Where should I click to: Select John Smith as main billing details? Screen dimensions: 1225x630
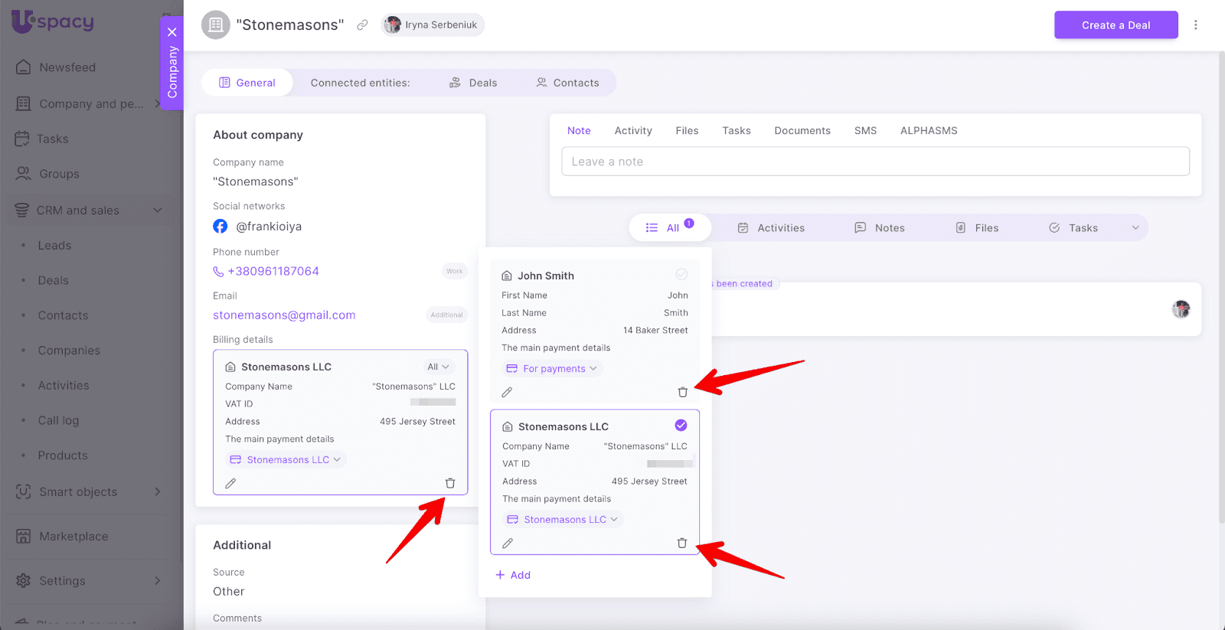[681, 275]
